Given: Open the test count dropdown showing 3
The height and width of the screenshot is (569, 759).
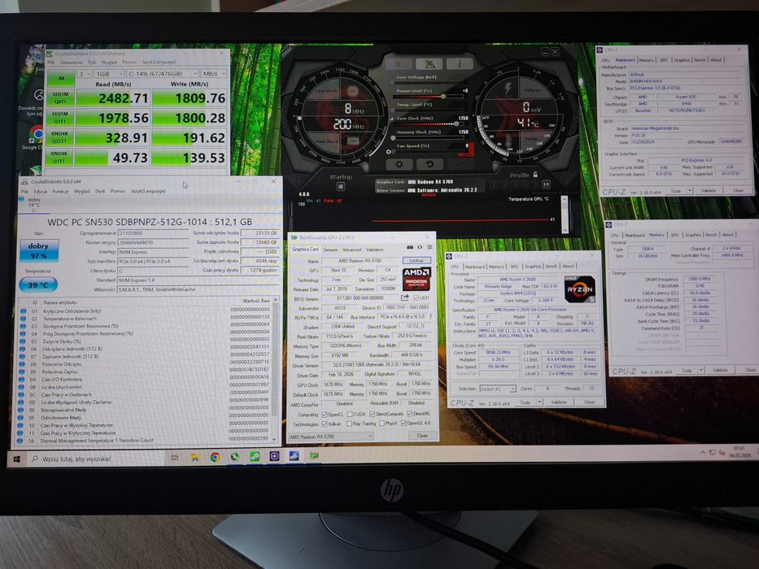Looking at the screenshot, I should point(85,74).
